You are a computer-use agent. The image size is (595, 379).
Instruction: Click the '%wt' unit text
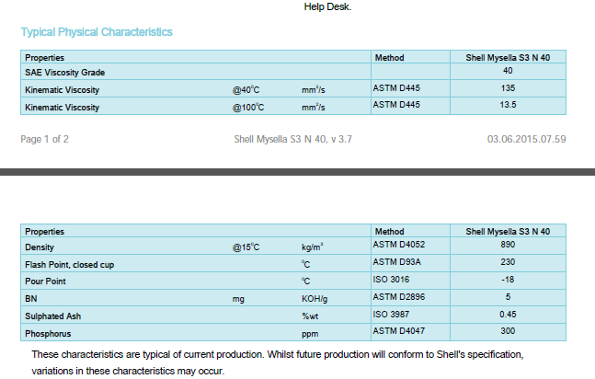pyautogui.click(x=310, y=316)
